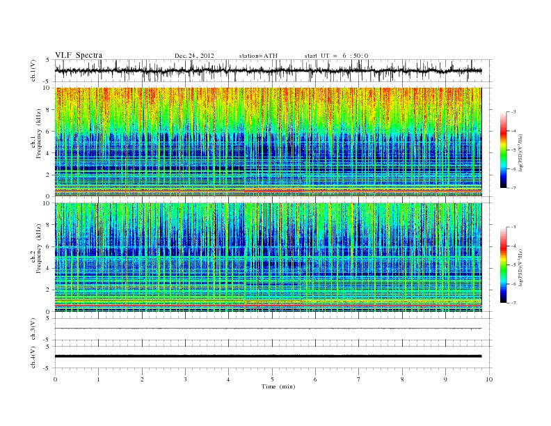Click the "7" minute tick on time axis
This screenshot has width=551, height=426.
[x=359, y=379]
